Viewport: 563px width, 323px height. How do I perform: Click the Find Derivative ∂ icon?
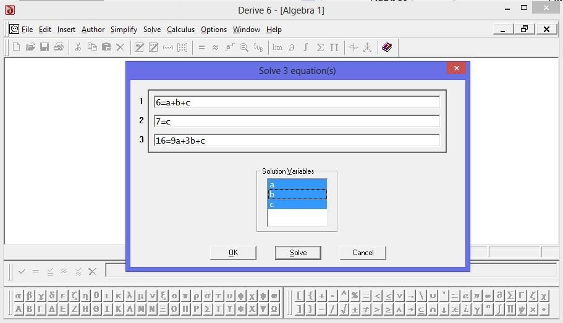292,47
